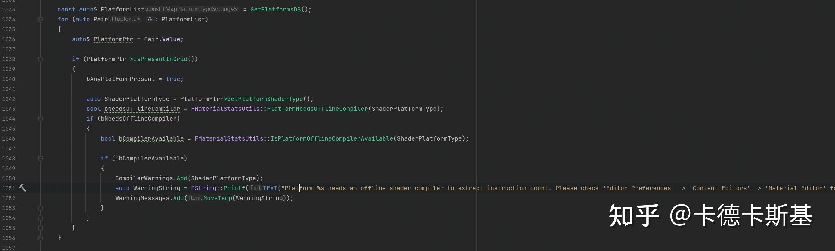Click fold end marker at line 1055
The width and height of the screenshot is (835, 251).
point(41,228)
